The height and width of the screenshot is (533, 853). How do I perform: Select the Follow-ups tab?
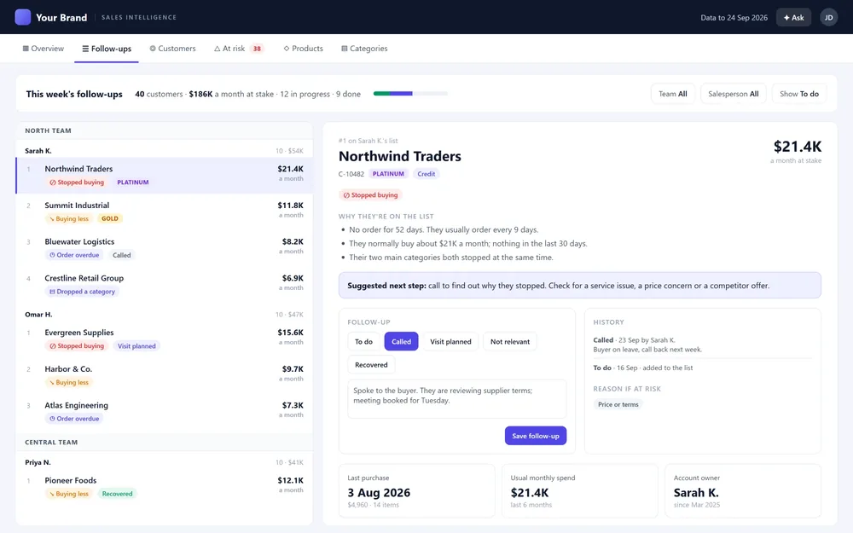[x=107, y=49]
